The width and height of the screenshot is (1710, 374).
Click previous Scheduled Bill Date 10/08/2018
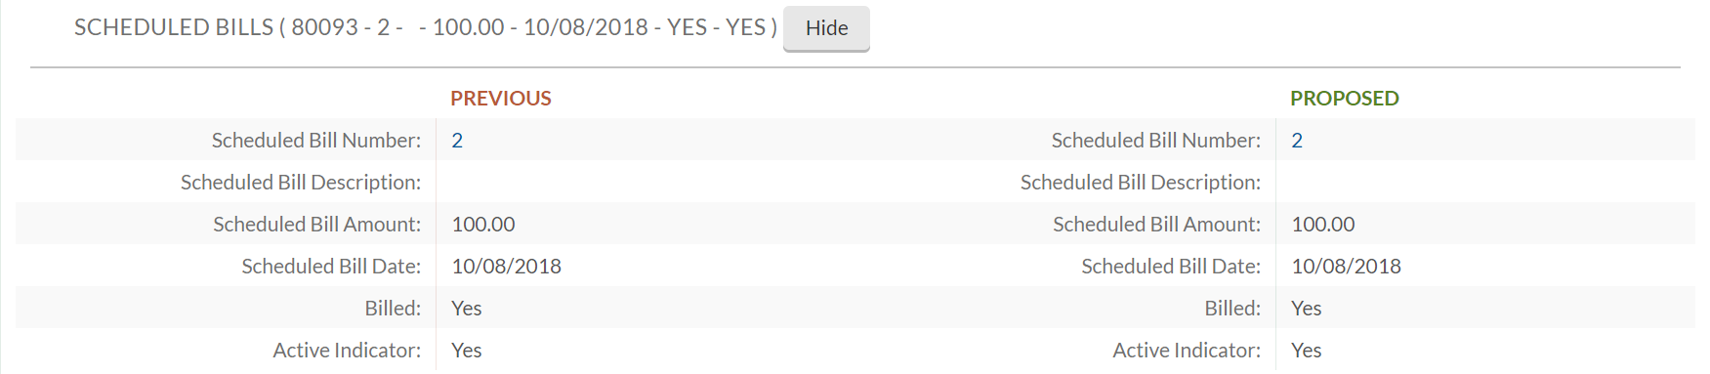(507, 267)
